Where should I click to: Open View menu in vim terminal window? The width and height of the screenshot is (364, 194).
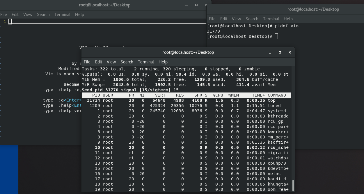28,15
